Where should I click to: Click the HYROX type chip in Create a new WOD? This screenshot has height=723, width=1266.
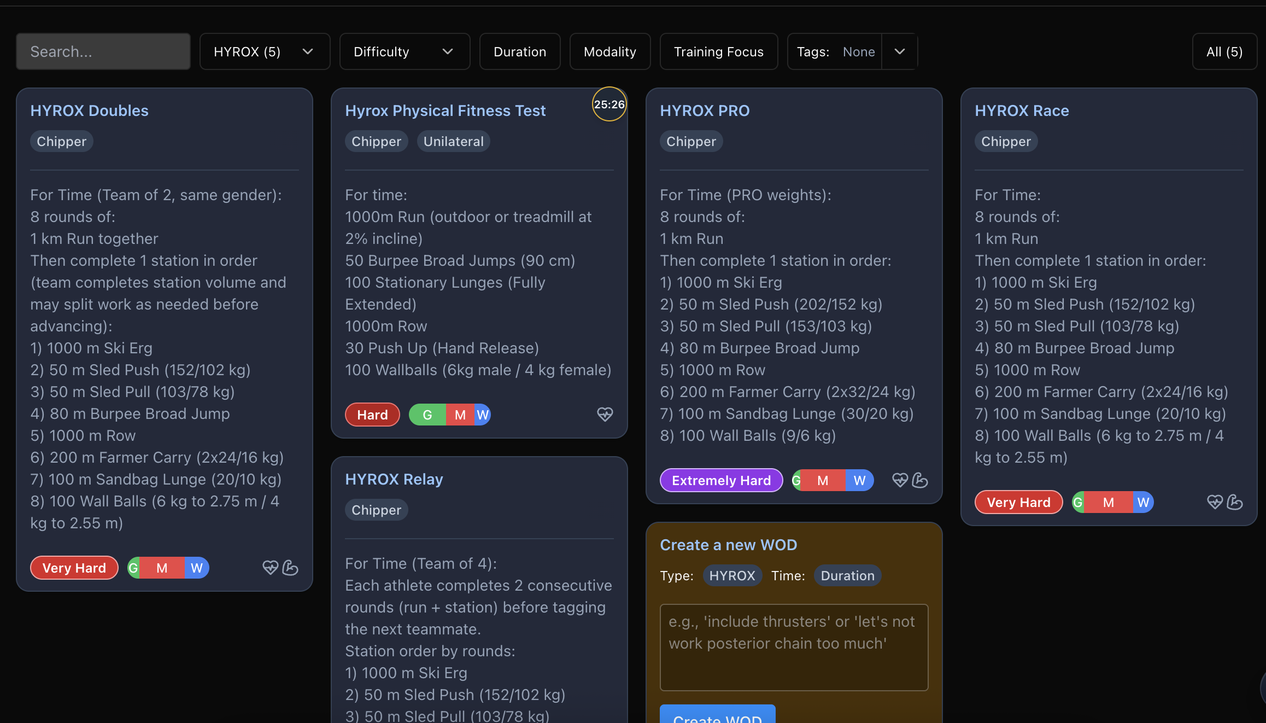coord(732,575)
